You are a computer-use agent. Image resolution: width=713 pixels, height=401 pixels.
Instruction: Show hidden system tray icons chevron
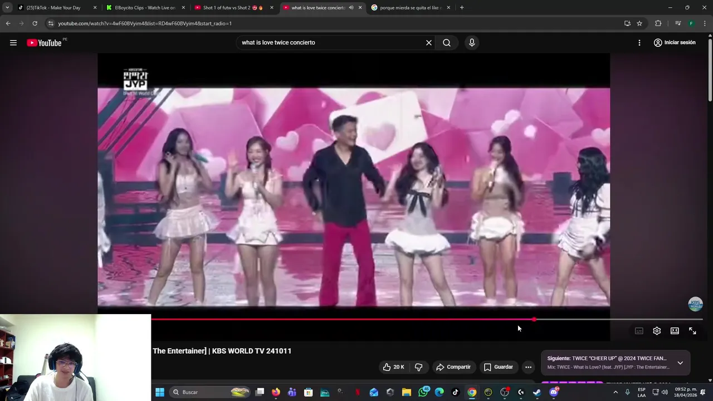click(x=616, y=392)
